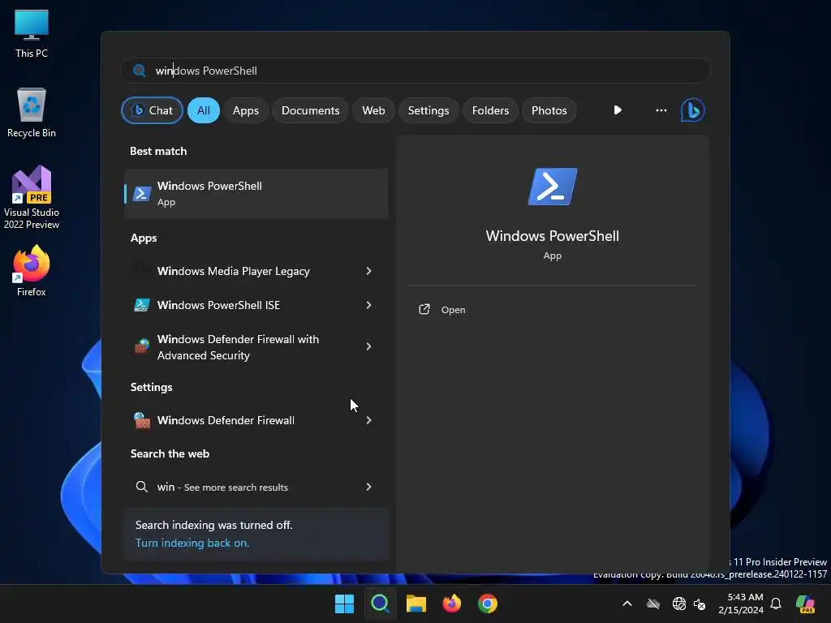This screenshot has width=831, height=623.
Task: Launch Firefox from the taskbar
Action: pyautogui.click(x=451, y=604)
